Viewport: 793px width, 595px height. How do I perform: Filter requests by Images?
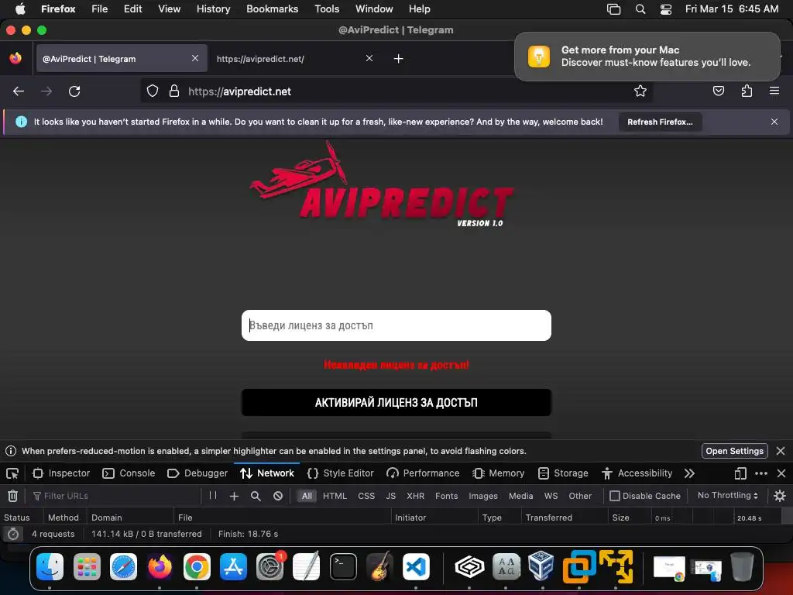click(483, 496)
